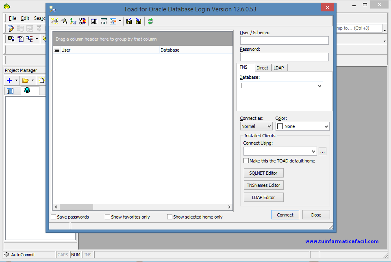Open the LDAP Editor
The width and height of the screenshot is (391, 262).
pos(263,197)
